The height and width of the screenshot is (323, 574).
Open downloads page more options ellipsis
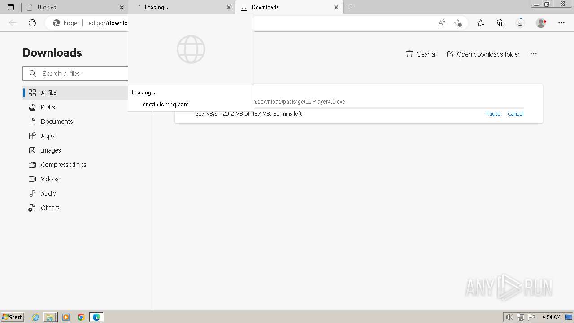pos(533,54)
